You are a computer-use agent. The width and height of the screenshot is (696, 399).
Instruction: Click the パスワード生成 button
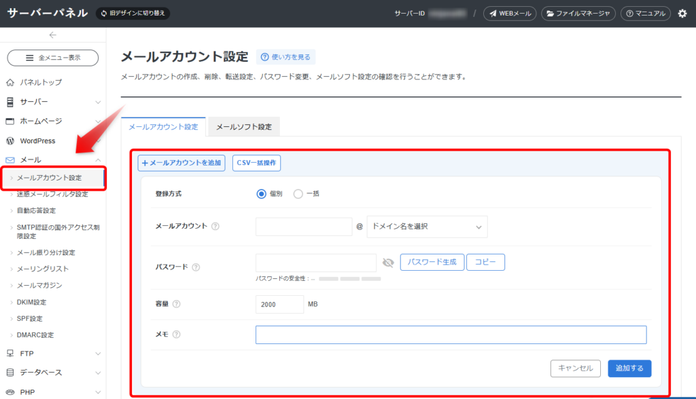432,261
